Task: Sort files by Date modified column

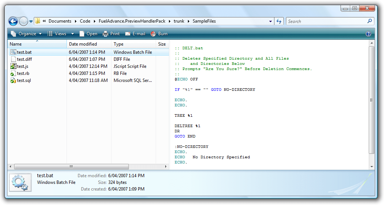Action: [83, 44]
